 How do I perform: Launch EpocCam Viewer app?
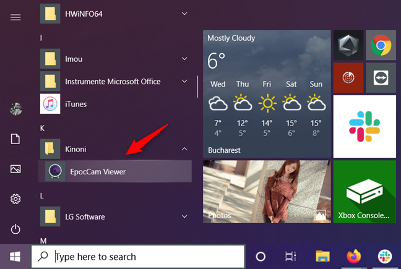point(115,171)
